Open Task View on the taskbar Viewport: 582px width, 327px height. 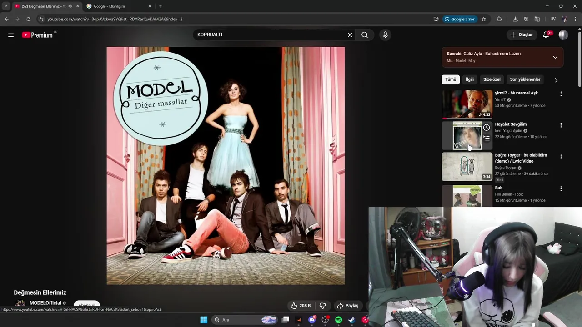[x=286, y=320]
